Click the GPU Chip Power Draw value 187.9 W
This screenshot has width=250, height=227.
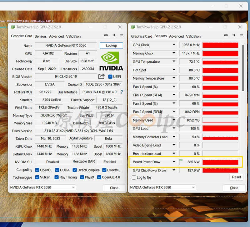[190, 170]
